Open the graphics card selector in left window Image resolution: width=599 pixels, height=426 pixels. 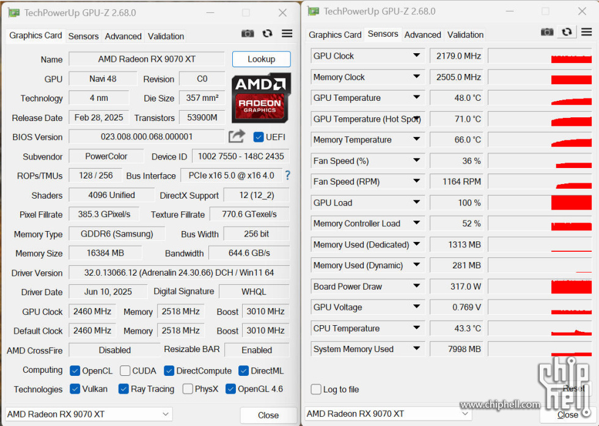tap(89, 414)
